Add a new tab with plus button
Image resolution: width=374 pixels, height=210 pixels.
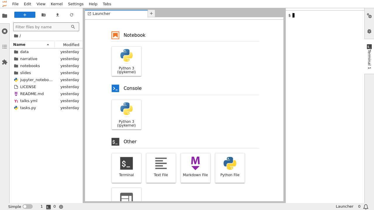click(151, 13)
